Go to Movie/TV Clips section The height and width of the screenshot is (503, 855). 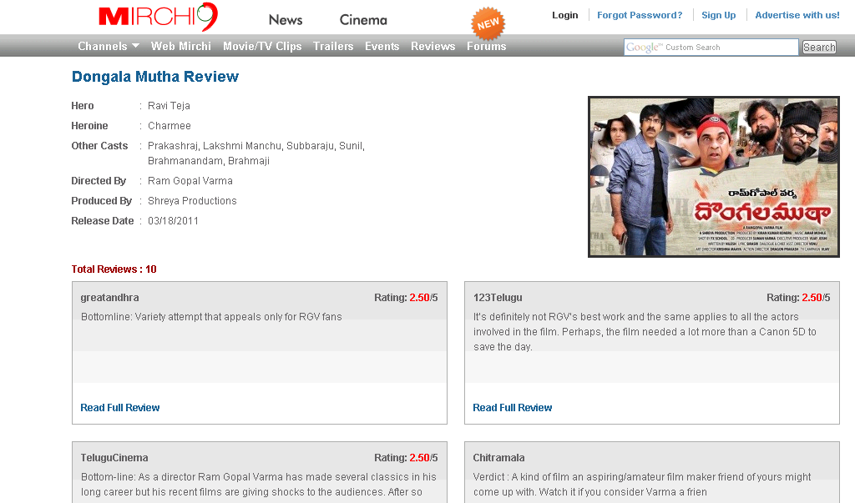(x=262, y=47)
